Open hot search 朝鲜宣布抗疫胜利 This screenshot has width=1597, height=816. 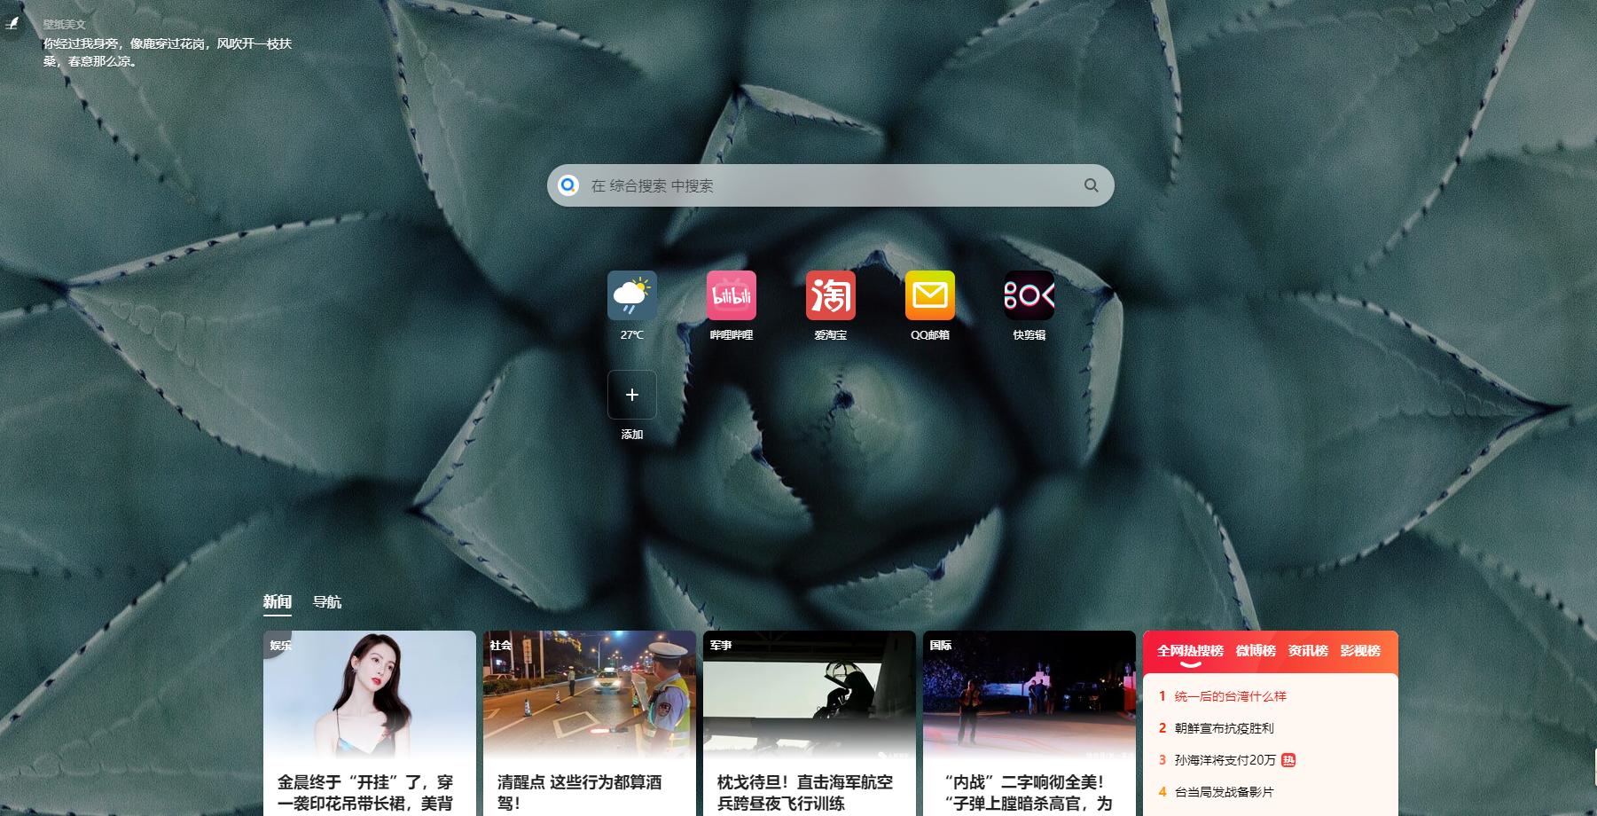tap(1224, 728)
